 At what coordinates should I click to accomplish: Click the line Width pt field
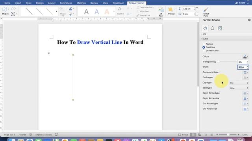(x=242, y=67)
